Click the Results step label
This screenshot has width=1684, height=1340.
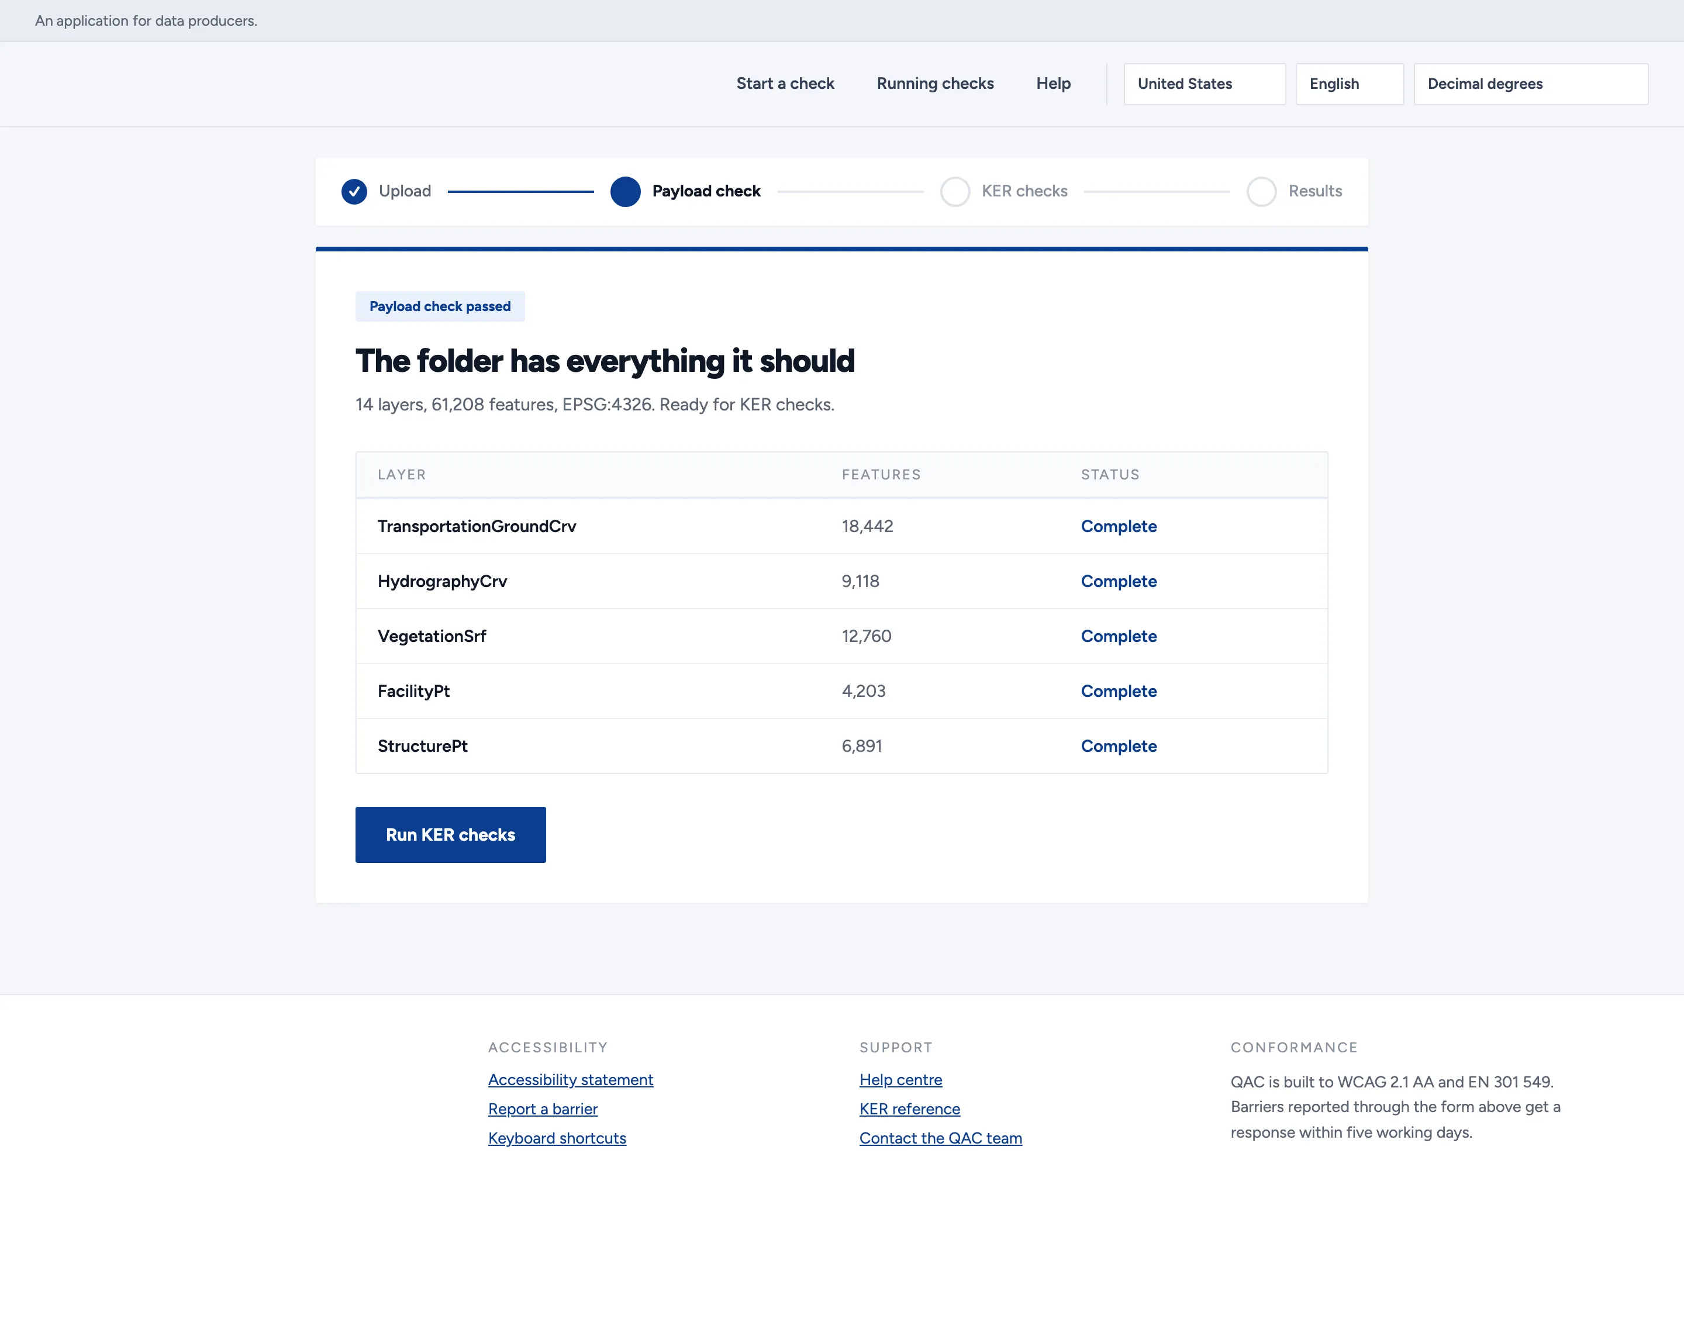pos(1314,191)
